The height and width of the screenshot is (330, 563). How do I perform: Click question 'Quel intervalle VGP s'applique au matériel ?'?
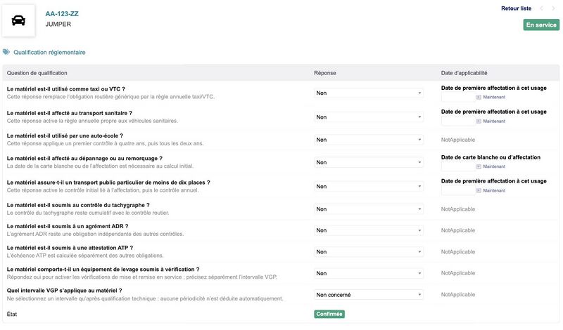(x=64, y=291)
